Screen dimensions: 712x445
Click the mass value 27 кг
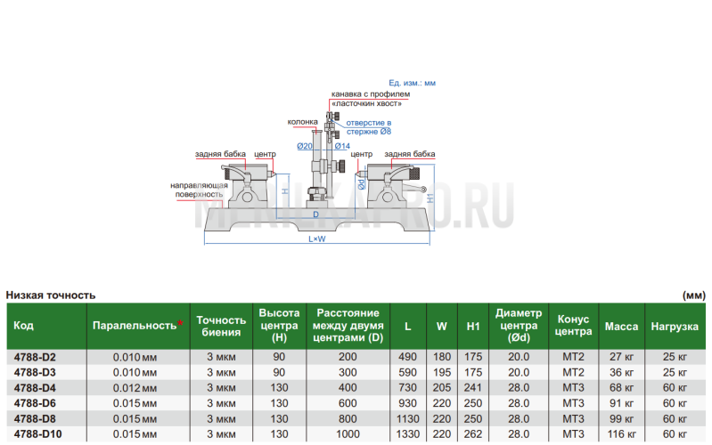[x=622, y=357]
